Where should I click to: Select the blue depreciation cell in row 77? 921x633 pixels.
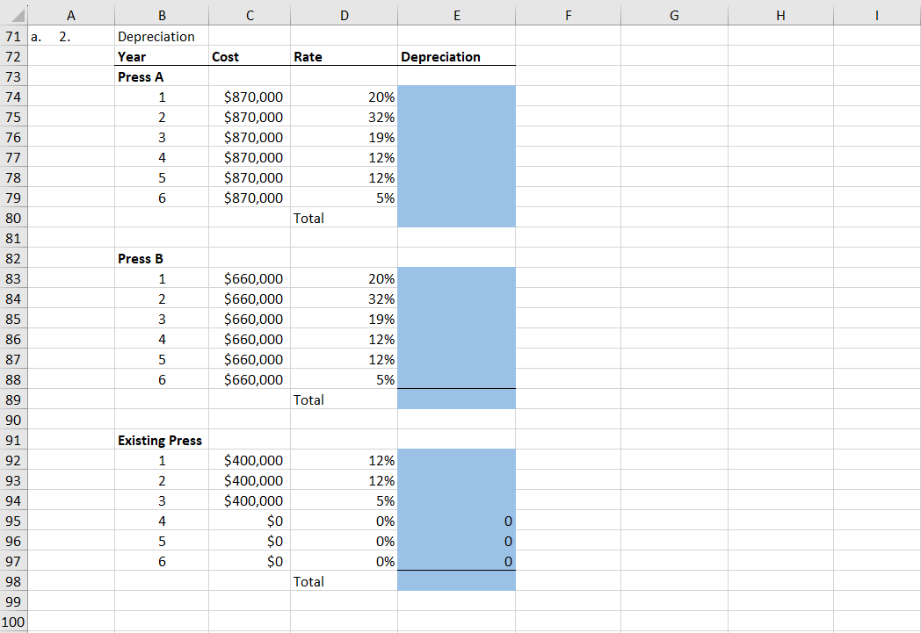pos(456,157)
